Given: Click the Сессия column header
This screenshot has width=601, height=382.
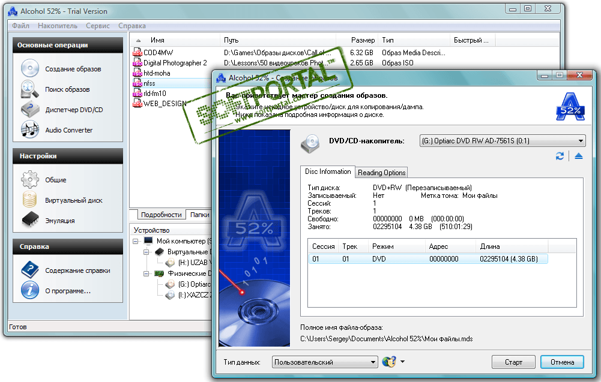Looking at the screenshot, I should [324, 246].
